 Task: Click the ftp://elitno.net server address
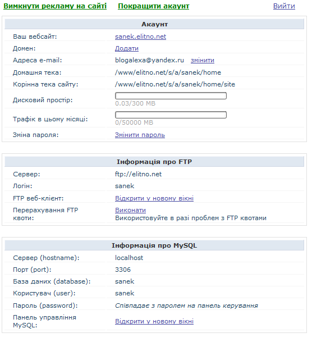click(x=138, y=174)
